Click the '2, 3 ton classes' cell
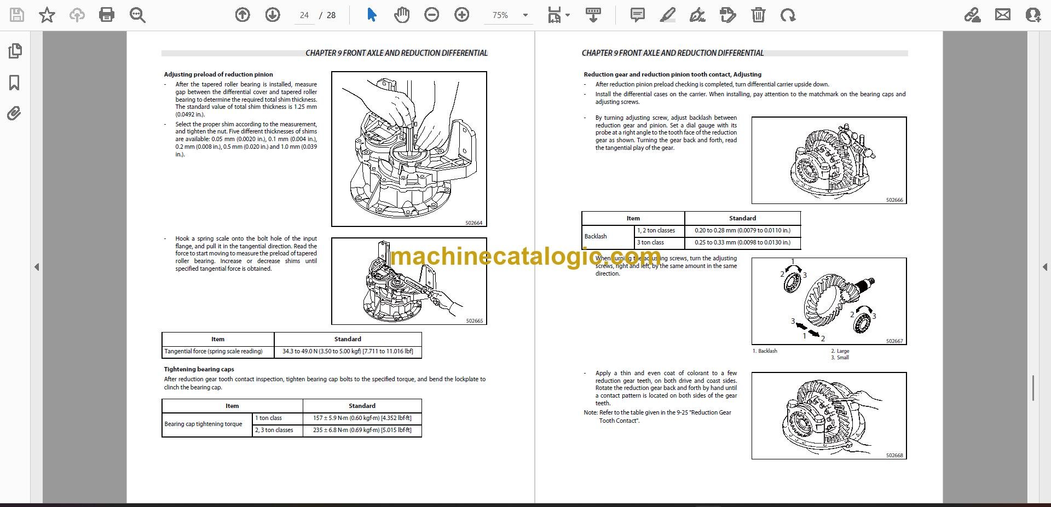Viewport: 1051px width, 507px height. (278, 430)
